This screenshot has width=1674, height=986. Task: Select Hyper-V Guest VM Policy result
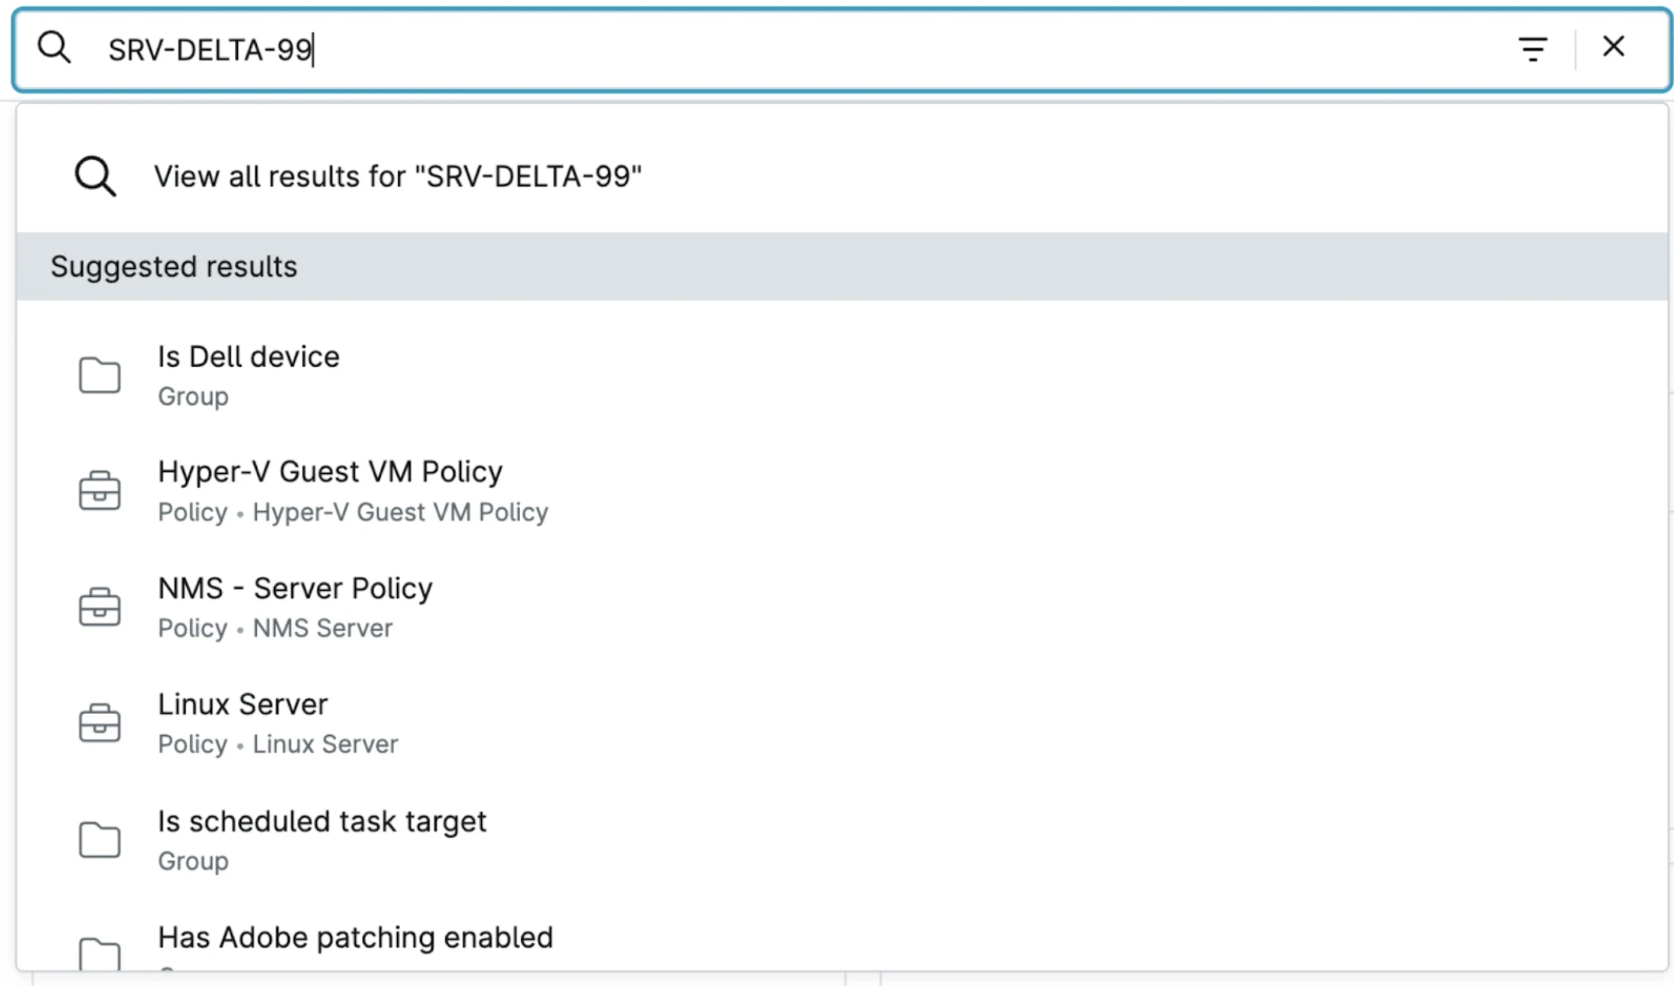click(841, 491)
